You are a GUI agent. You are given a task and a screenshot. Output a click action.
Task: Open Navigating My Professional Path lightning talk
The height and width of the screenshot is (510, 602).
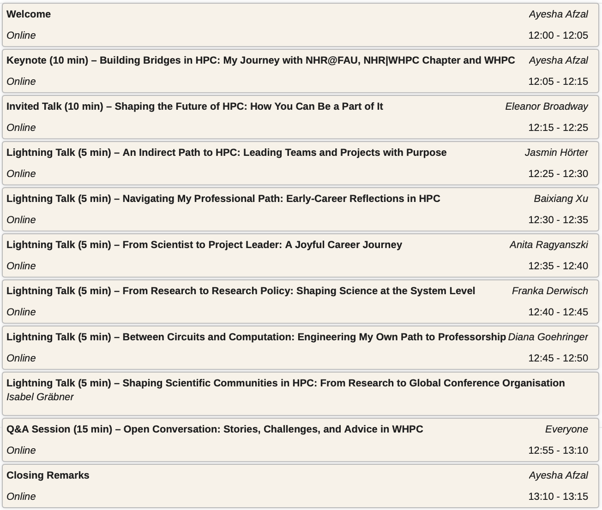pyautogui.click(x=223, y=199)
